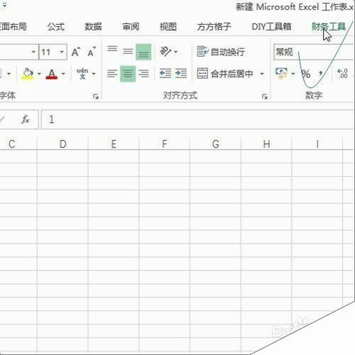355x355 pixels.
Task: Apply comma style
Action: (321, 74)
